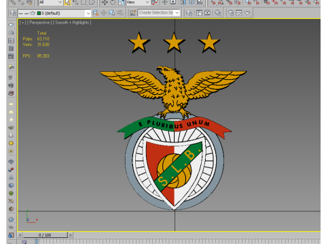
Task: Click the edit named selection sets icon
Action: coord(133,13)
